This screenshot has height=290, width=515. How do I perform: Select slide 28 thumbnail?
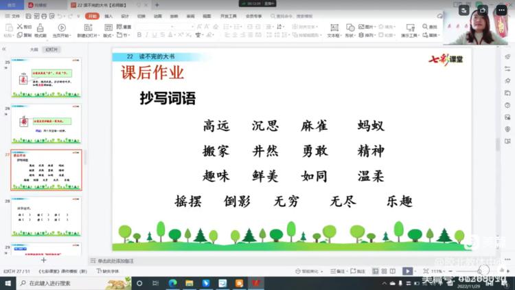[46, 216]
